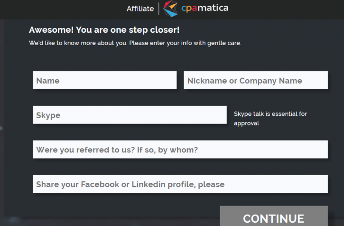This screenshot has width=344, height=226.
Task: Click the 'cpa' colored letters in wordmark
Action: [189, 9]
